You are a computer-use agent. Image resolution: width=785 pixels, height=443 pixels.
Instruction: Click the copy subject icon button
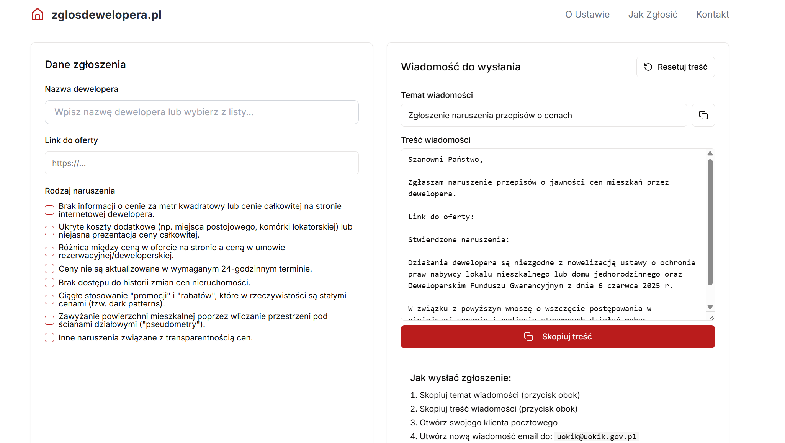pyautogui.click(x=703, y=115)
